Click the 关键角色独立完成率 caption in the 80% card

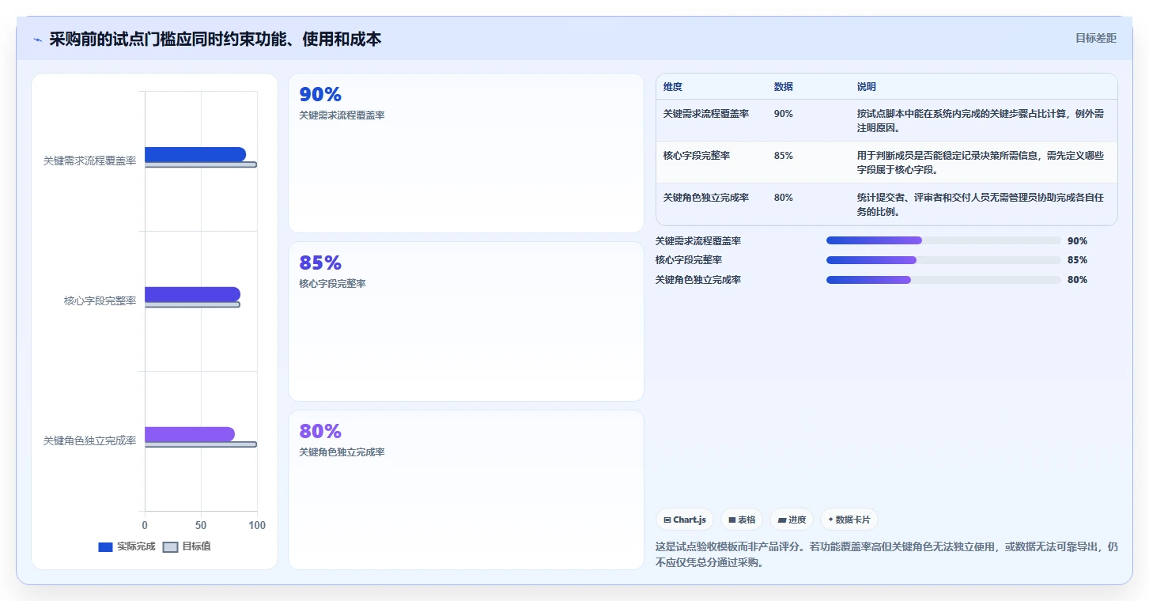point(342,452)
